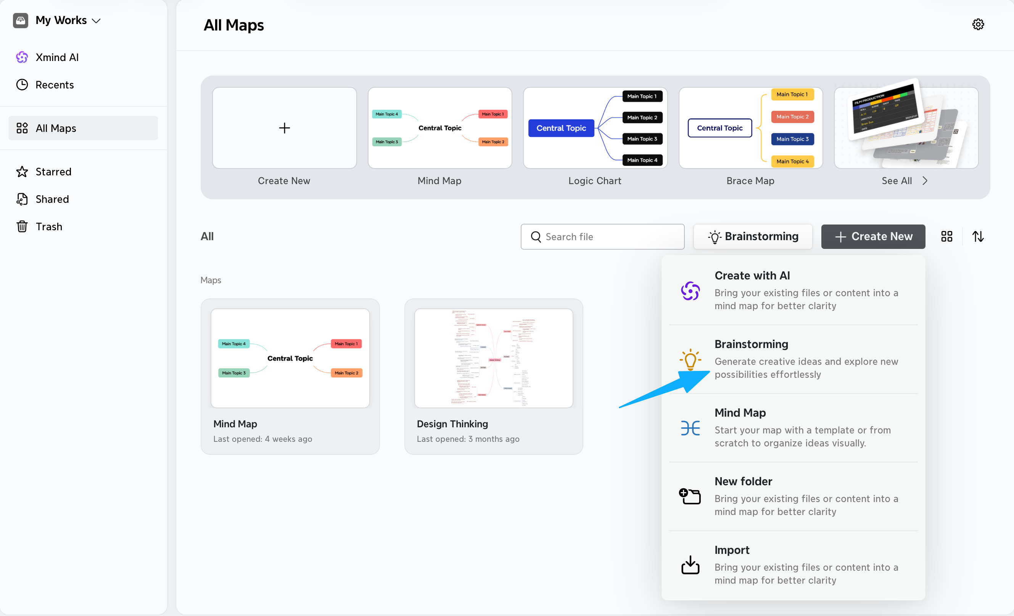The image size is (1014, 616).
Task: Click the plus icon on the Create New card
Action: [x=284, y=128]
